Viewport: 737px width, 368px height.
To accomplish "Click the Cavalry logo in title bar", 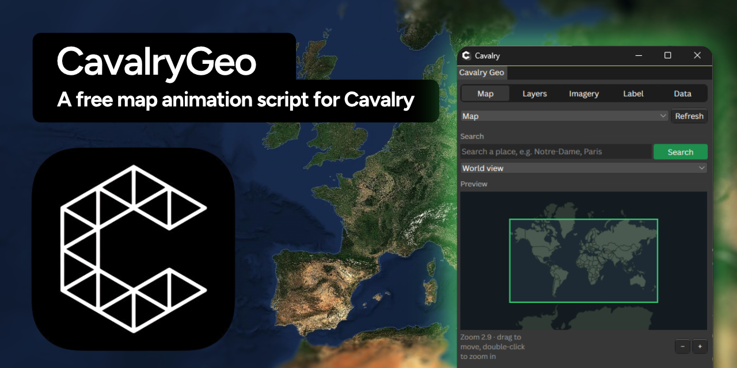I will (466, 55).
